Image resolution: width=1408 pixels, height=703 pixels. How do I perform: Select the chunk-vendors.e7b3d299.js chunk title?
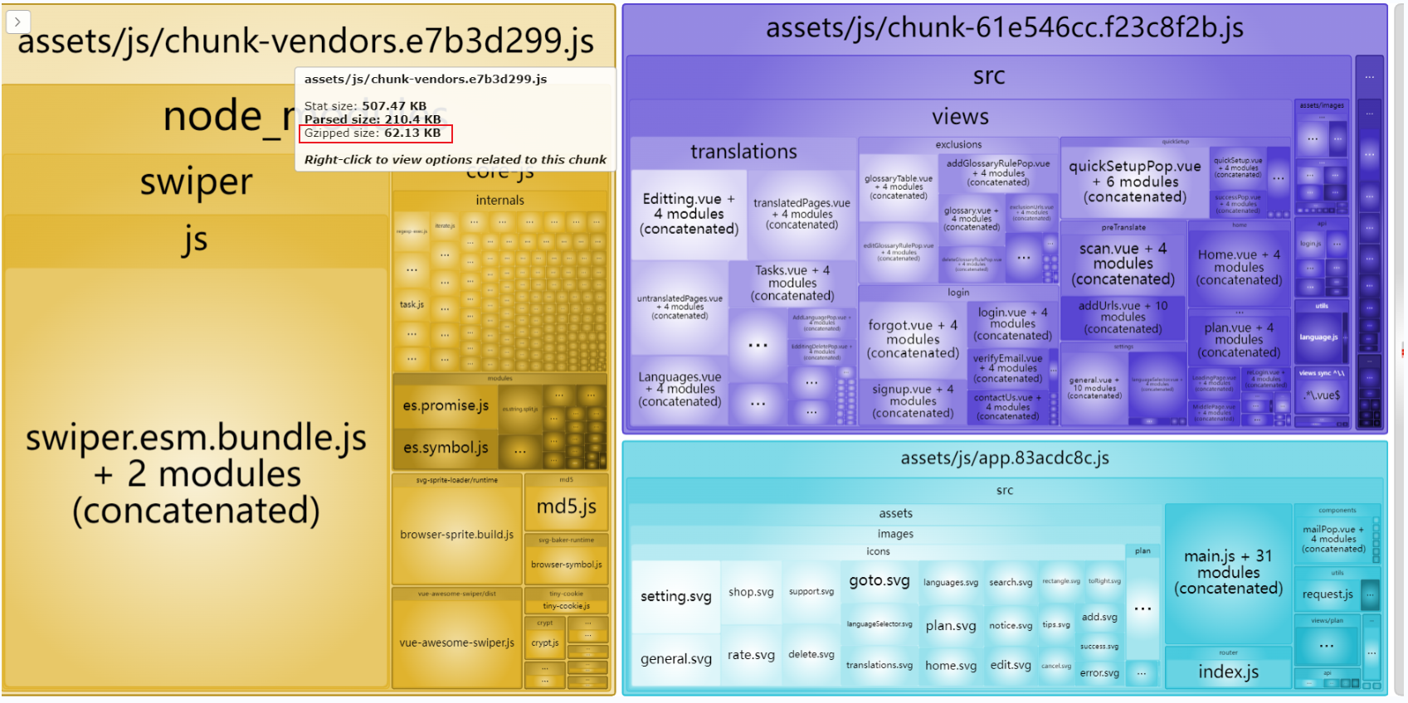coord(305,41)
